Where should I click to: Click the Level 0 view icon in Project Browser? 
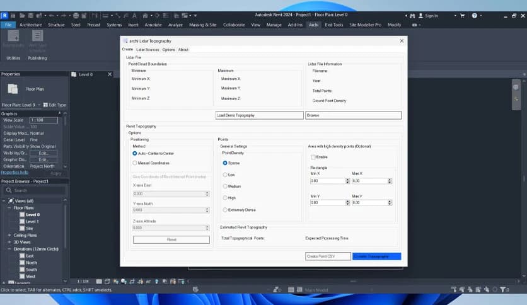(x=22, y=214)
